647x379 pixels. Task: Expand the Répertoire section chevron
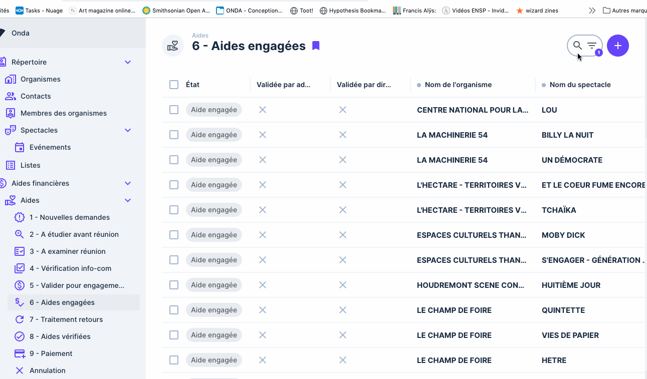click(128, 62)
